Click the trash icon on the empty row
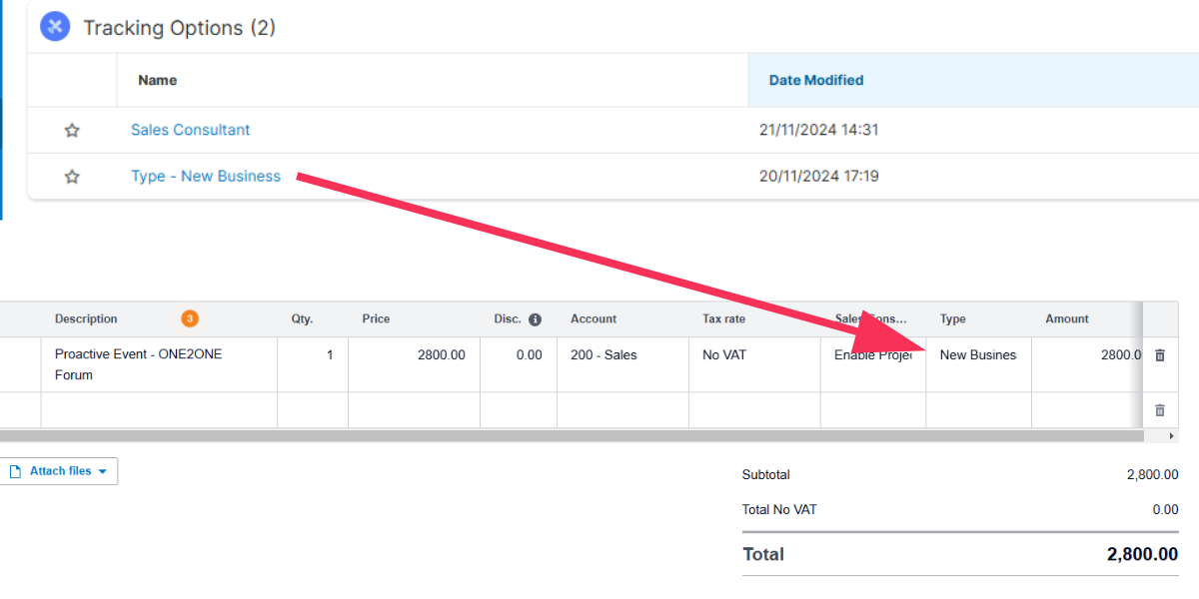 click(x=1159, y=409)
